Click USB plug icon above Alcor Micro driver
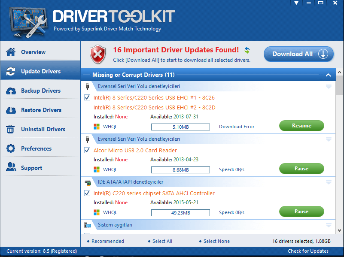 (87, 139)
